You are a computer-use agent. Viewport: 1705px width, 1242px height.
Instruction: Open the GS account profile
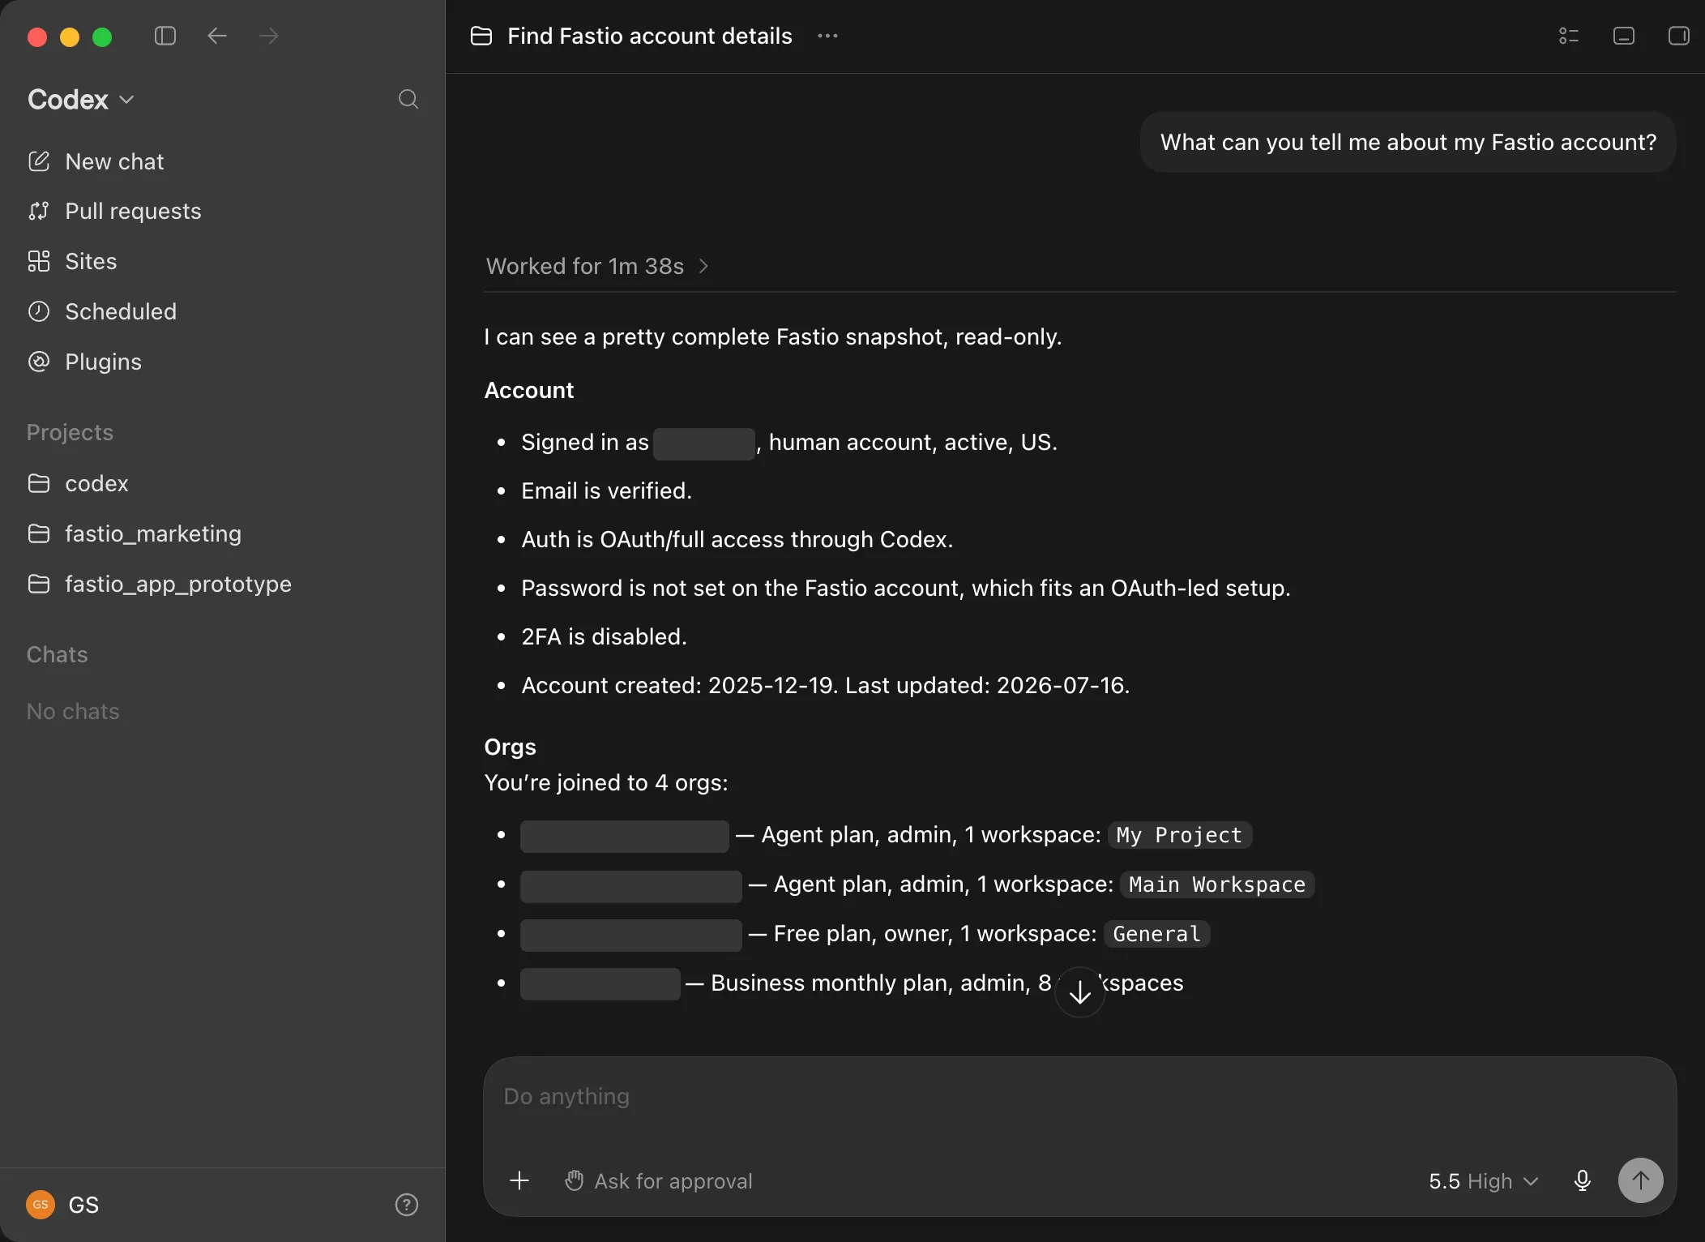coord(63,1205)
